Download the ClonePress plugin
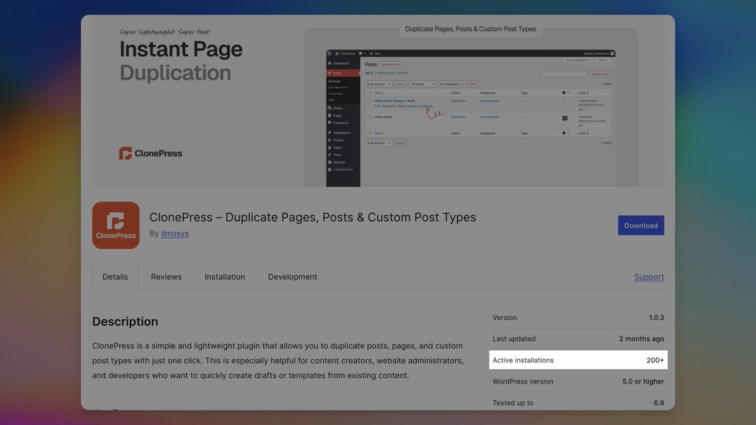 tap(641, 225)
